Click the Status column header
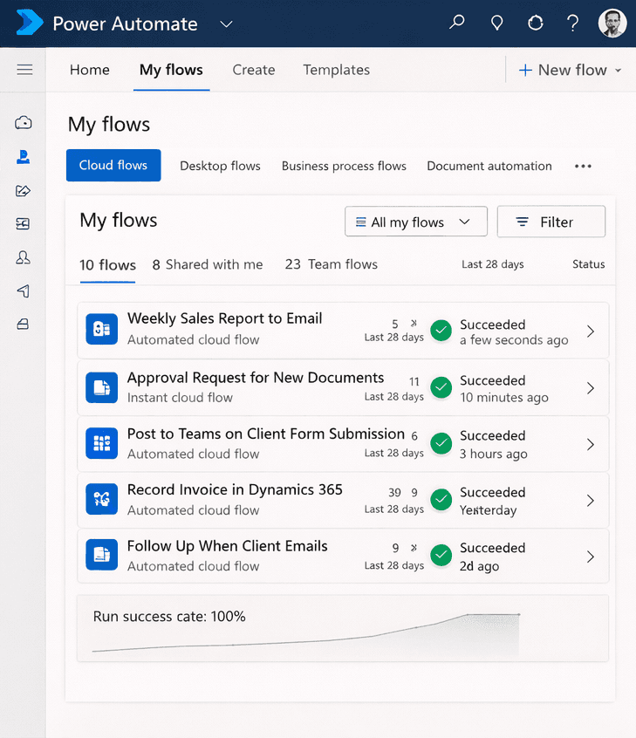 [x=589, y=264]
